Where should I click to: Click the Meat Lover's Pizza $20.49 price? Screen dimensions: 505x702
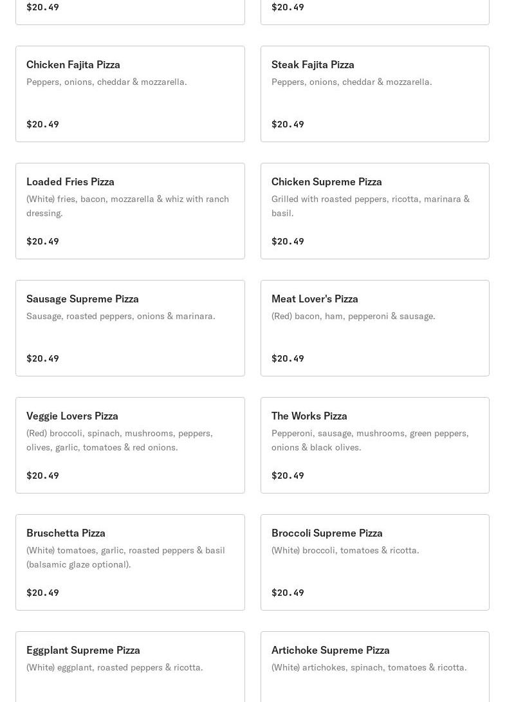pos(288,358)
